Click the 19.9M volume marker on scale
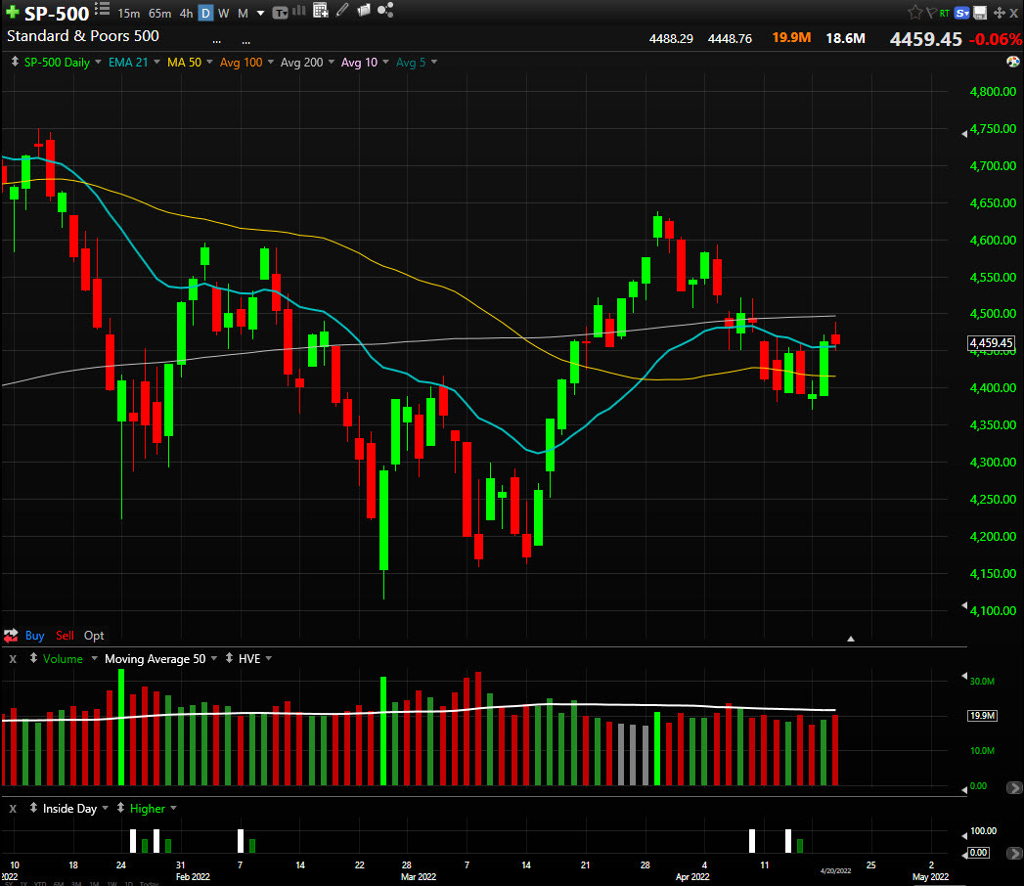The image size is (1024, 886). pyautogui.click(x=982, y=716)
